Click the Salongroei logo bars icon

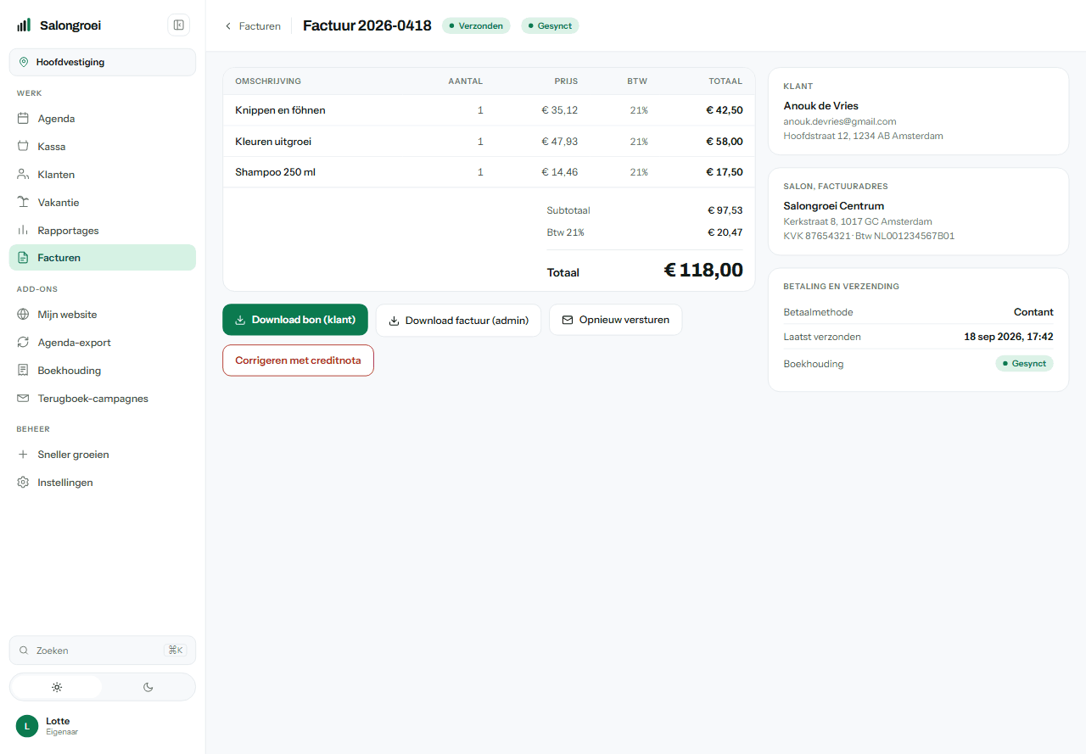pos(24,25)
